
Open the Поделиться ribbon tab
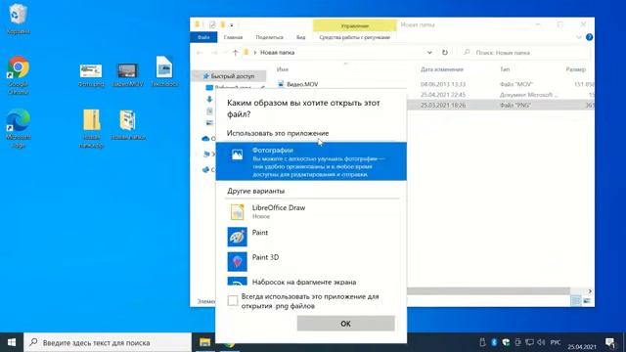point(270,37)
